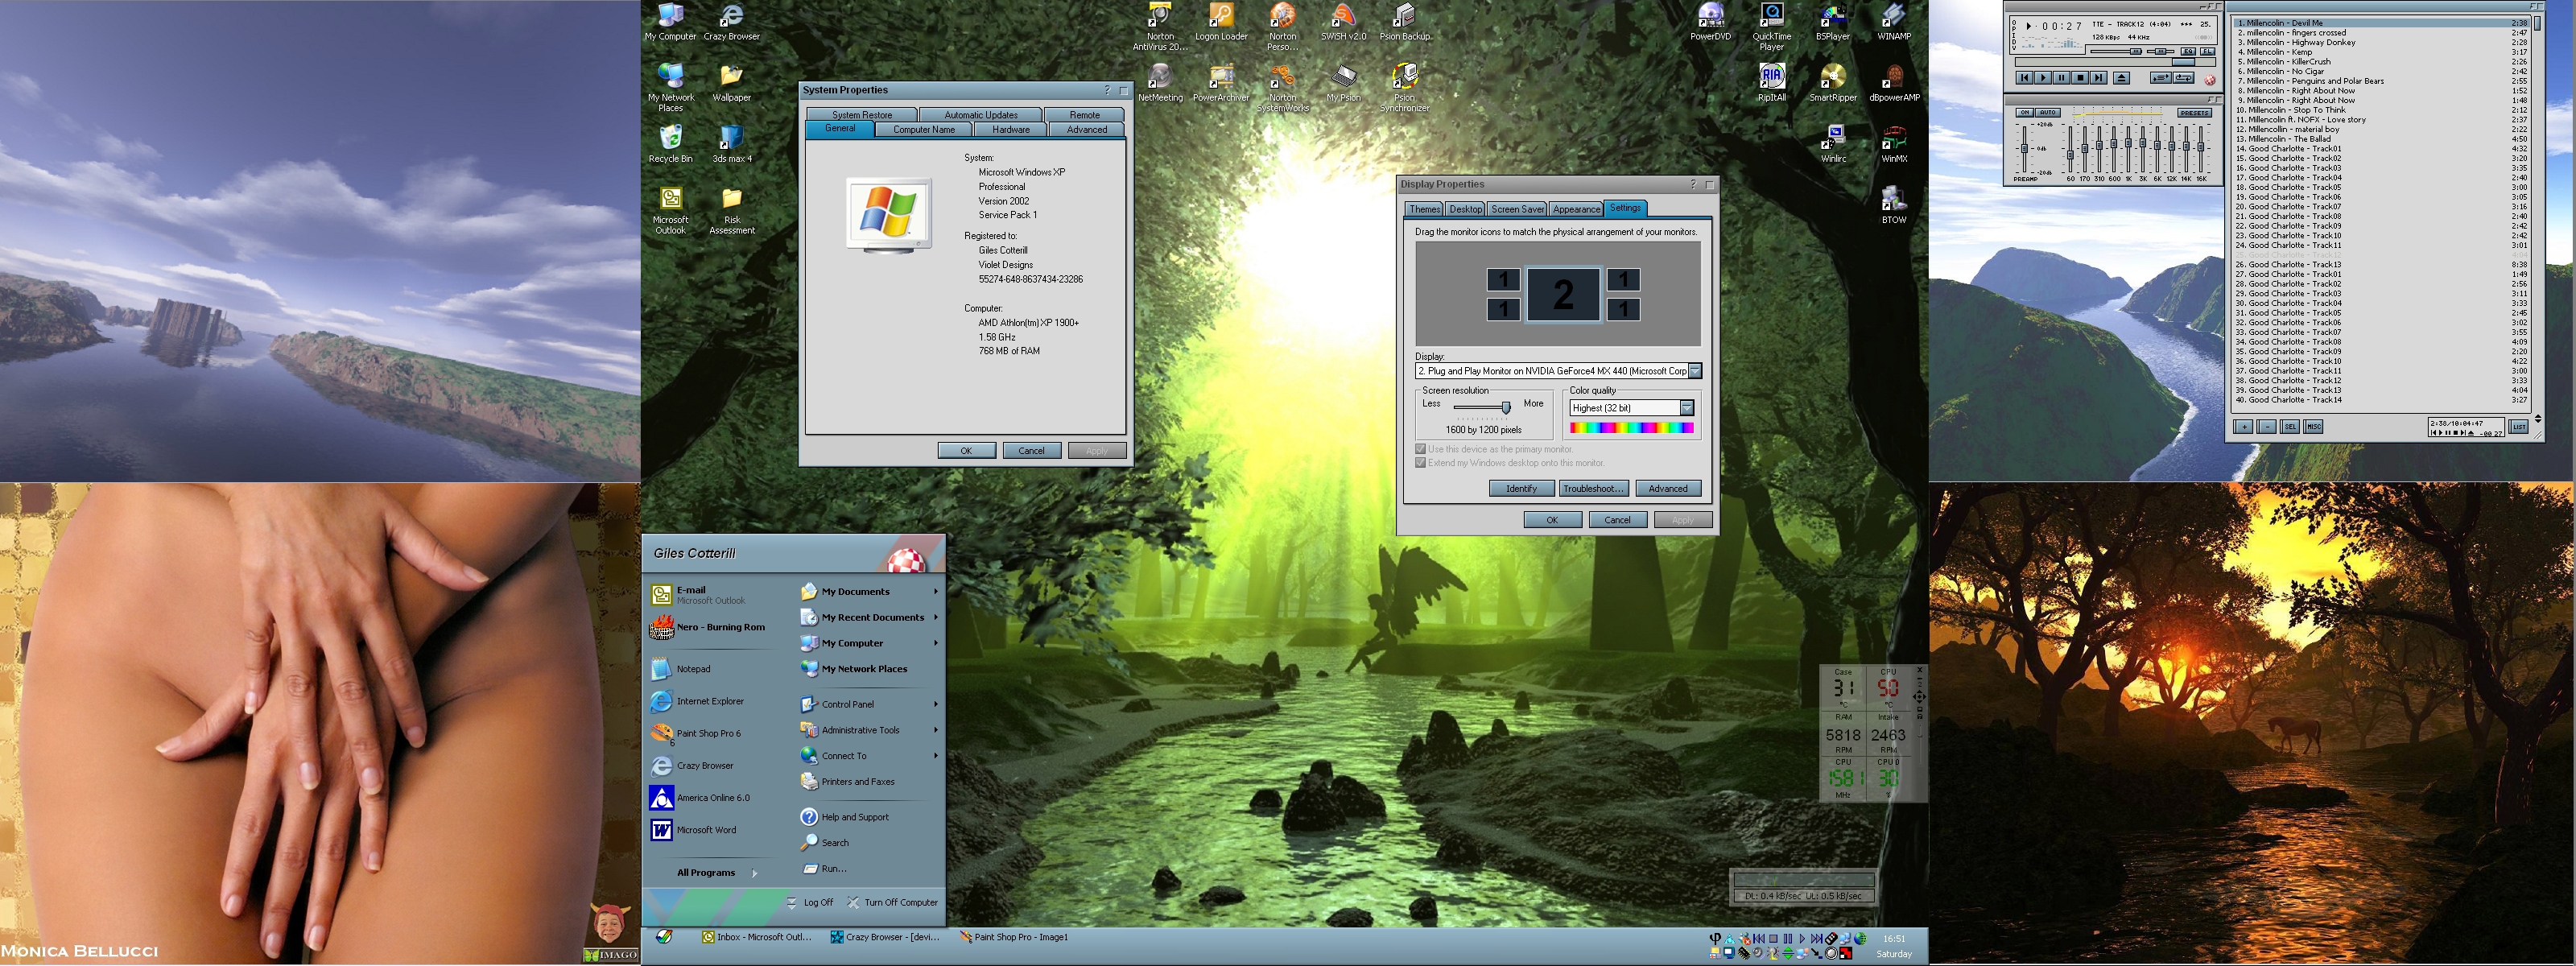The image size is (2576, 966).
Task: Launch Logon Loader desktop icon
Action: pyautogui.click(x=1221, y=22)
